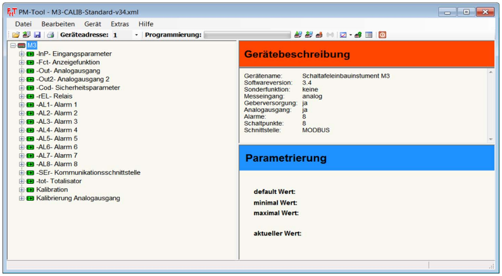The image size is (502, 276).
Task: Open the dropdown arrow beside the chart icon
Action: point(350,35)
